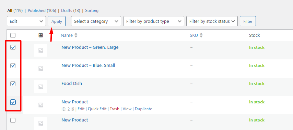Image resolution: width=293 pixels, height=130 pixels.
Task: Click the image column header icon
Action: [x=40, y=35]
